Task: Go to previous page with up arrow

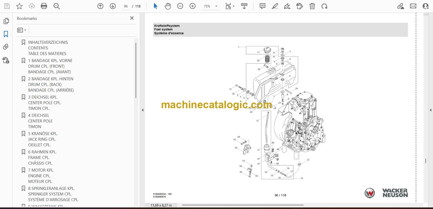Action: pyautogui.click(x=100, y=6)
